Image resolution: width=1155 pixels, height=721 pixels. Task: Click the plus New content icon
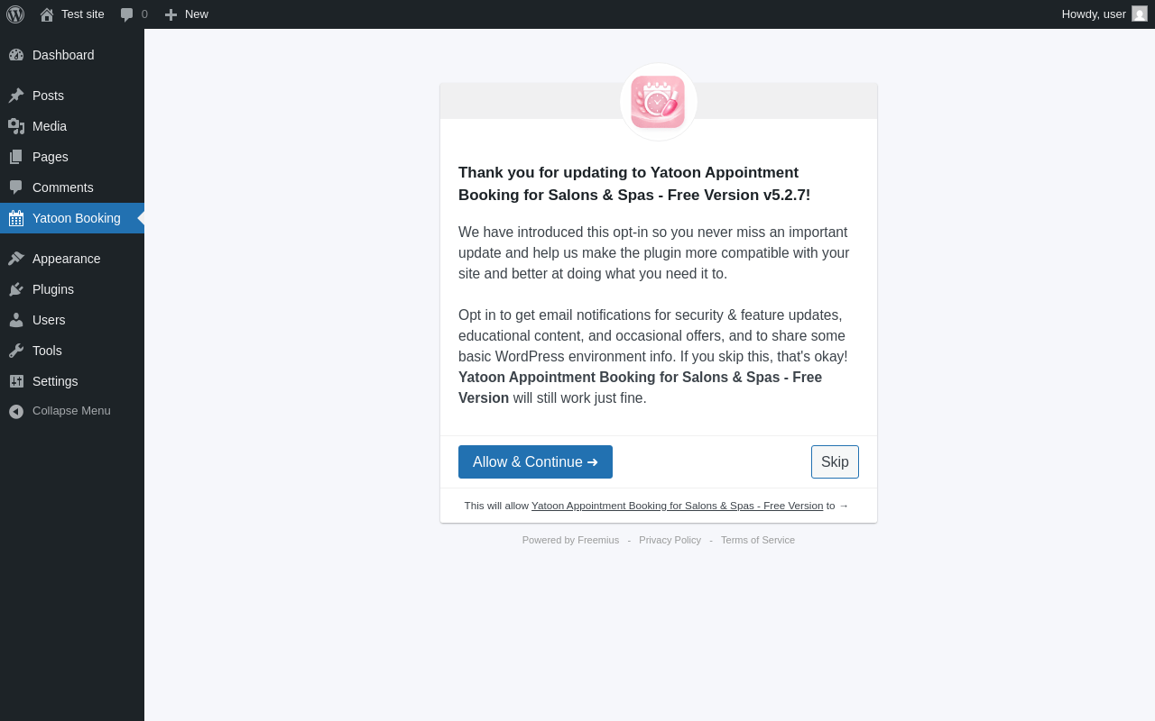tap(171, 14)
